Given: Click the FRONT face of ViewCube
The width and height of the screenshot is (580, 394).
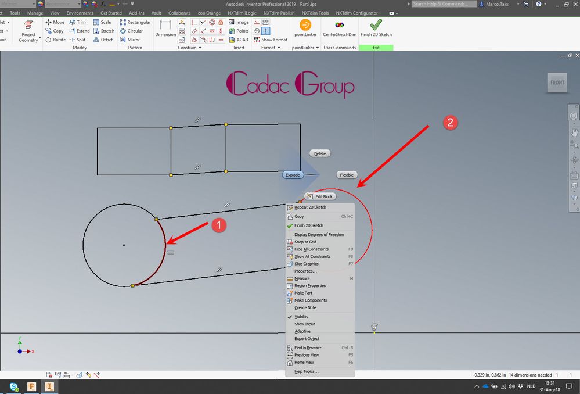Looking at the screenshot, I should pyautogui.click(x=557, y=83).
